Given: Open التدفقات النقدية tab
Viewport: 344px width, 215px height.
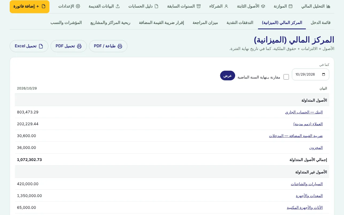Looking at the screenshot, I should (240, 23).
